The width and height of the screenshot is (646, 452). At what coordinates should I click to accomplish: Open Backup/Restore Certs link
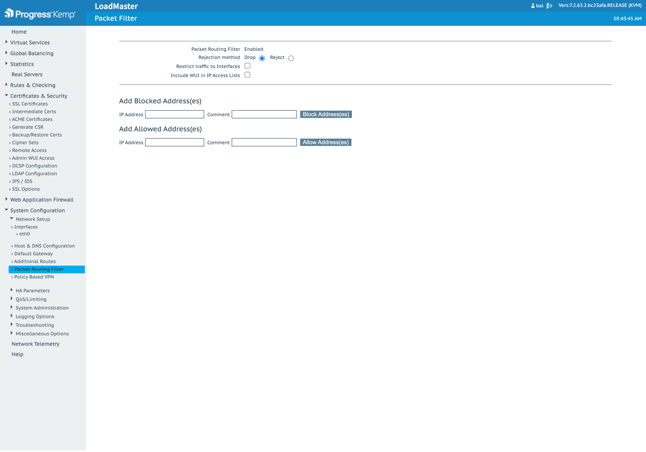37,135
